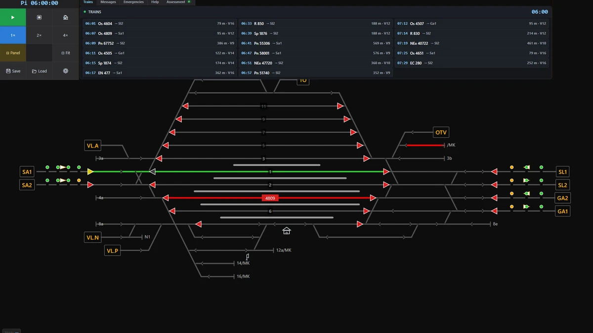Viewport: 593px width, 333px height.
Task: Click the semaphore icon near track 14/MK
Action: point(248,257)
